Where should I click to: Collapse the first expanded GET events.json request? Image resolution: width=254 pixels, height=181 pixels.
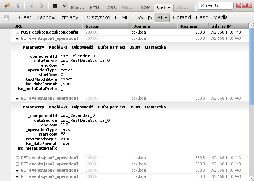point(17,38)
